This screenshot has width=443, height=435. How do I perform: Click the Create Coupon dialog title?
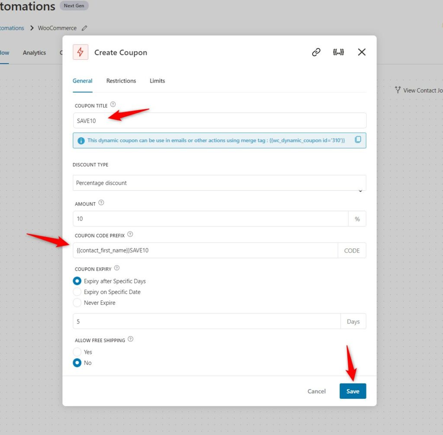[x=121, y=53]
